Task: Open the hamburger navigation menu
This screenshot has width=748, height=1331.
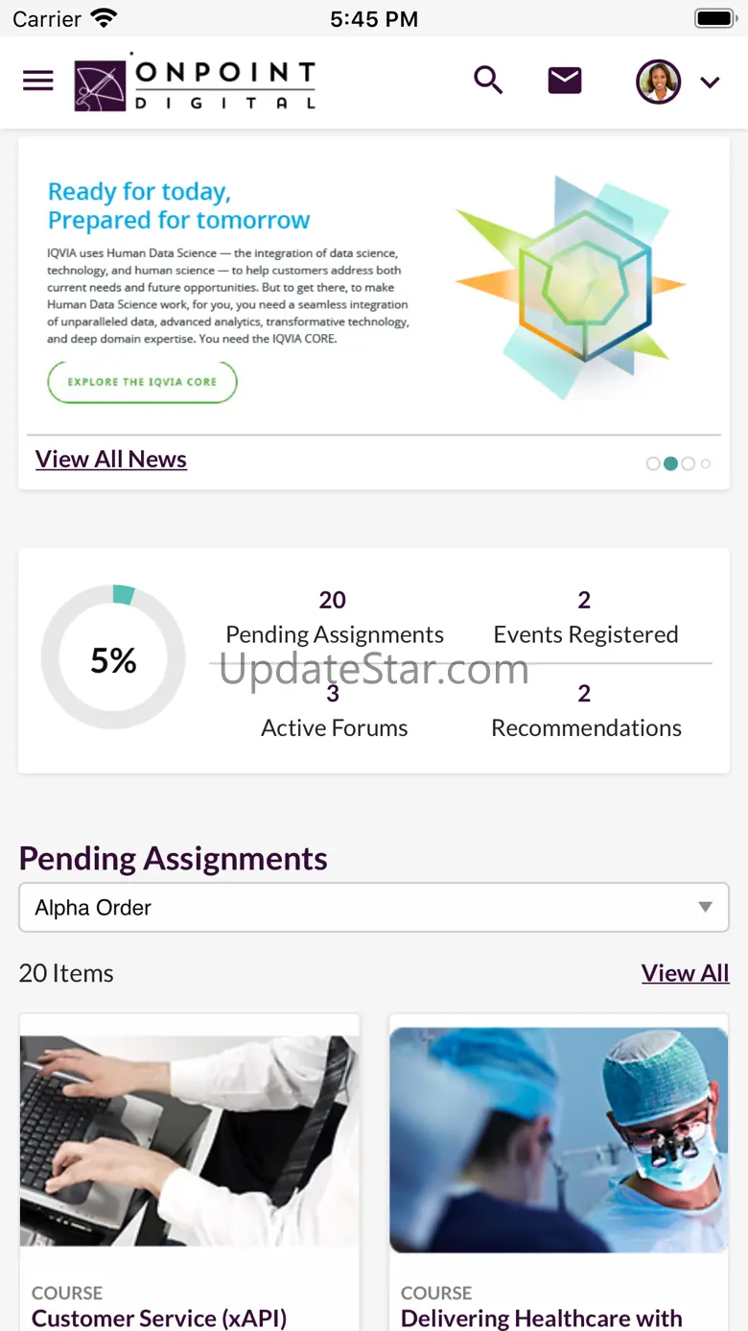Action: click(x=38, y=81)
